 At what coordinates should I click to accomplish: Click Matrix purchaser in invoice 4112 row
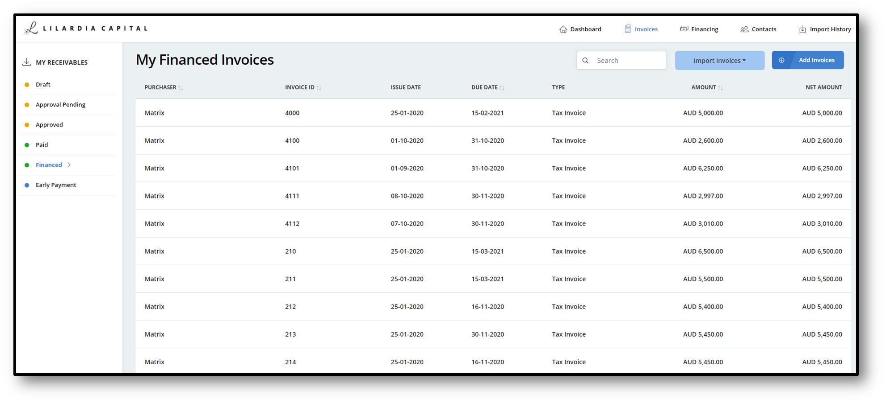(x=155, y=223)
